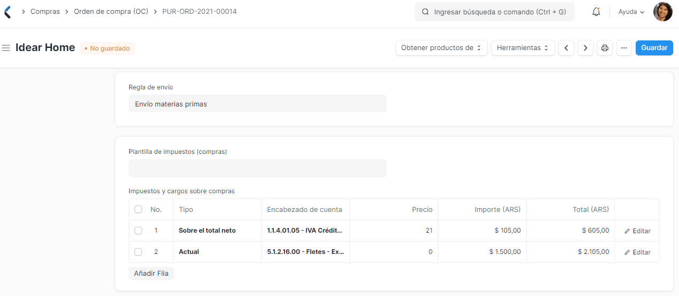Image resolution: width=679 pixels, height=296 pixels.
Task: Click PUR-ORD-2021-00014 breadcrumb
Action: [x=200, y=11]
